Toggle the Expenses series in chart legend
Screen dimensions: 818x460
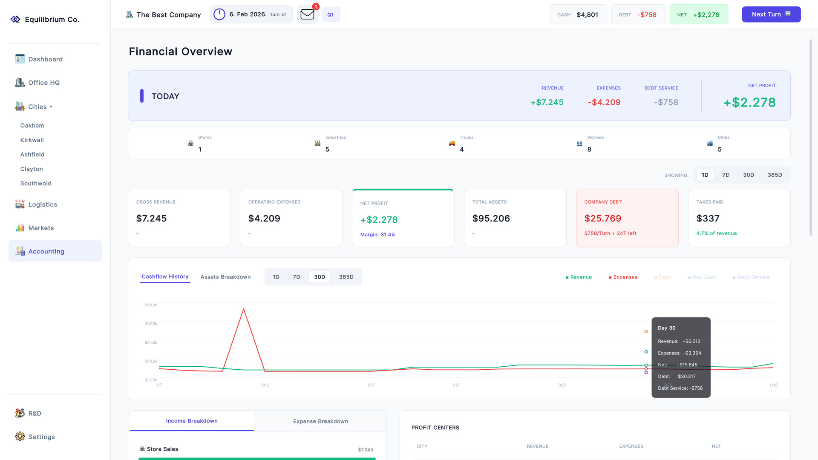click(623, 277)
